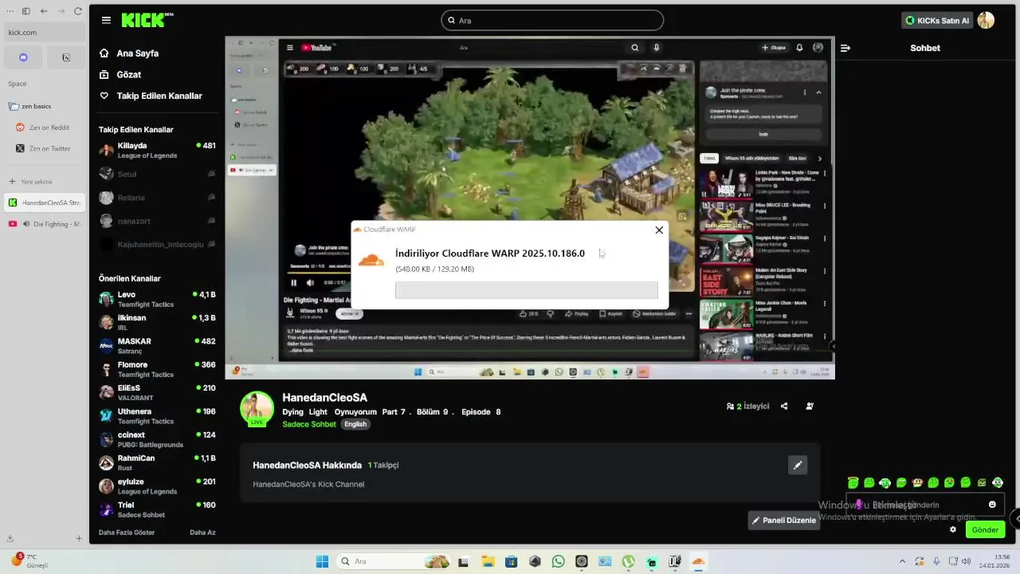Open offline channel nanazort
The height and width of the screenshot is (574, 1020).
(x=157, y=221)
